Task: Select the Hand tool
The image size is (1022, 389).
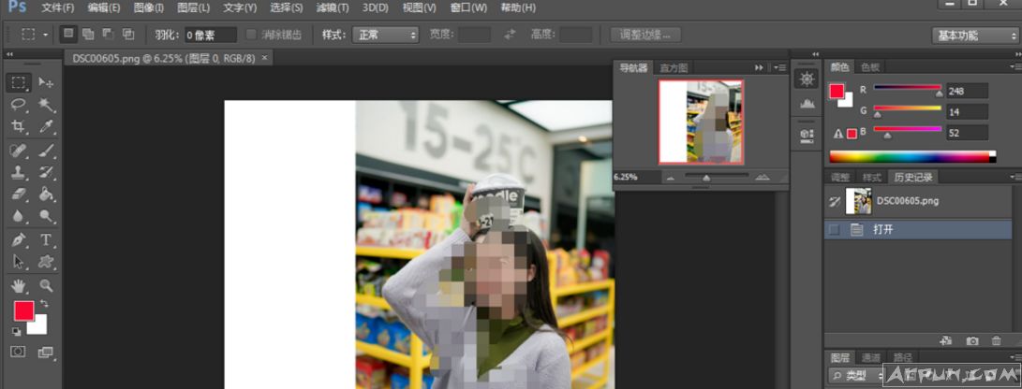Action: [18, 285]
